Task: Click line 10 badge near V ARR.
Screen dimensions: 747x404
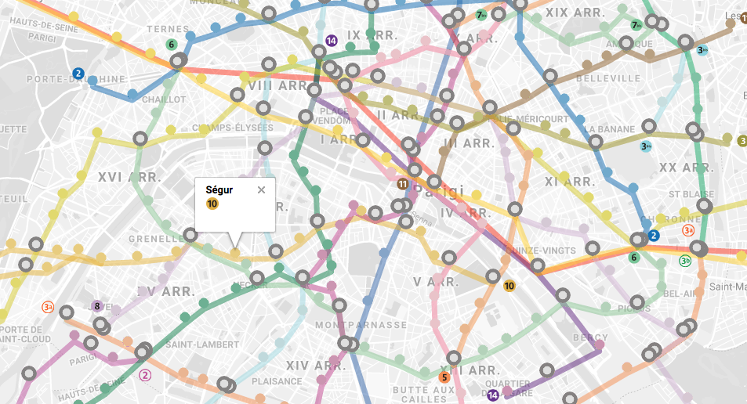Action: [x=509, y=286]
